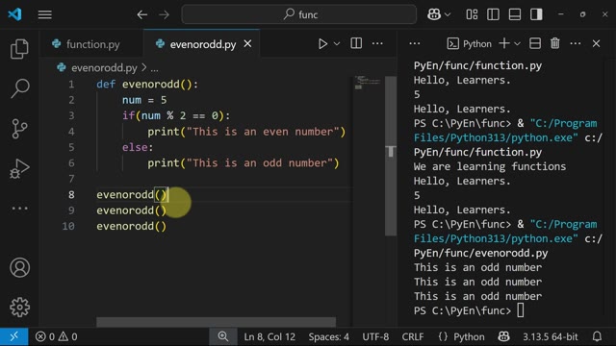Click the 'else:' code line
This screenshot has width=616, height=346.
(138, 147)
